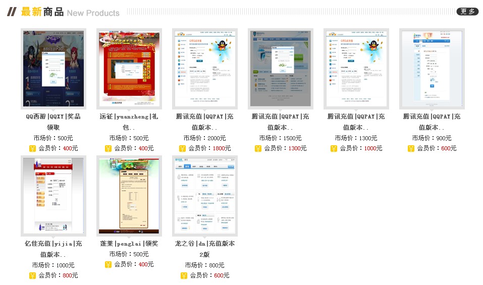
Task: Open thumbnail of 腾讯充值 with market price 900元
Action: (x=432, y=69)
